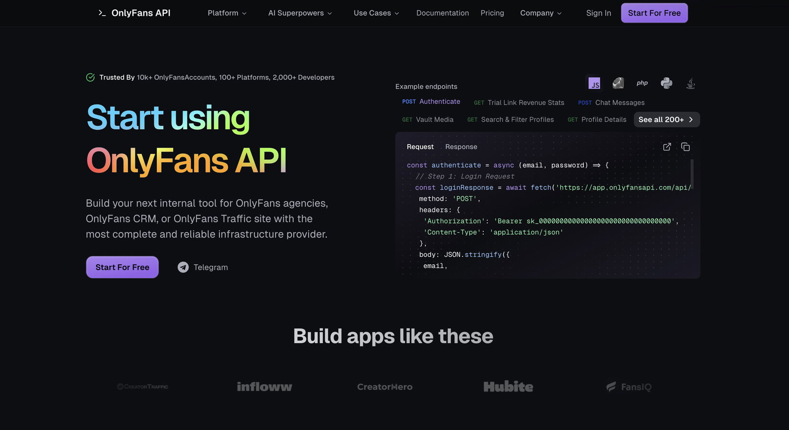Select the POST Authenticate endpoint
This screenshot has width=789, height=430.
431,102
